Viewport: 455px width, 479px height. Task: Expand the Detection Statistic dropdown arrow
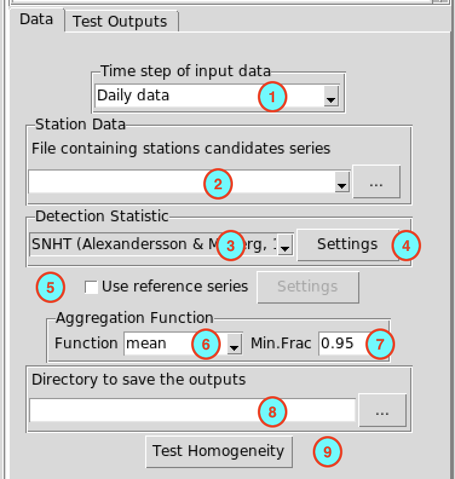(x=285, y=245)
